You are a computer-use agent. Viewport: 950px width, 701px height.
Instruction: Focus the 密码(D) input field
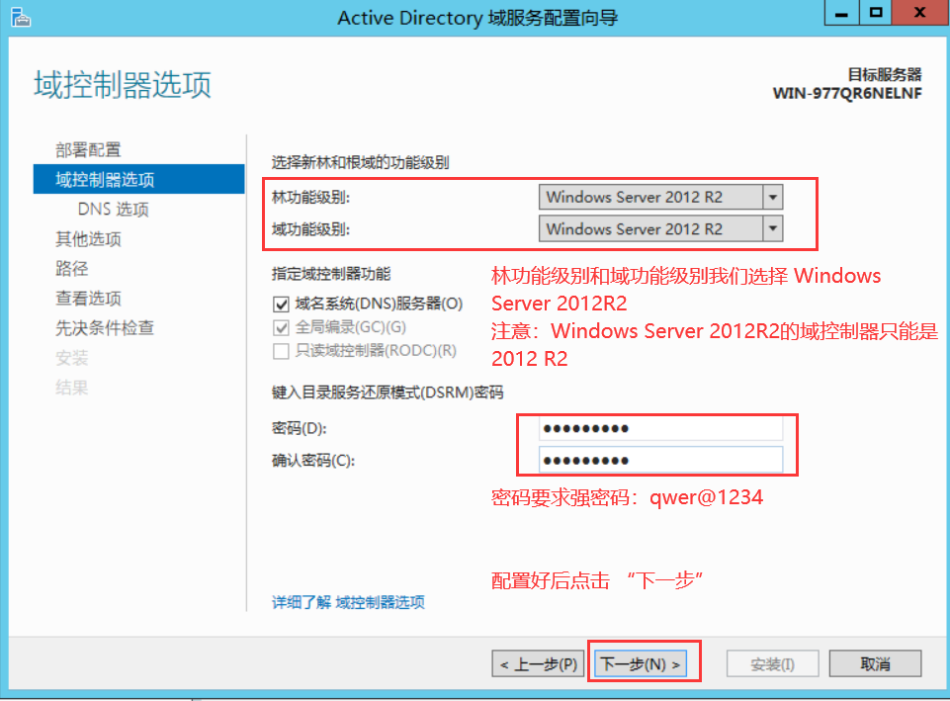660,428
